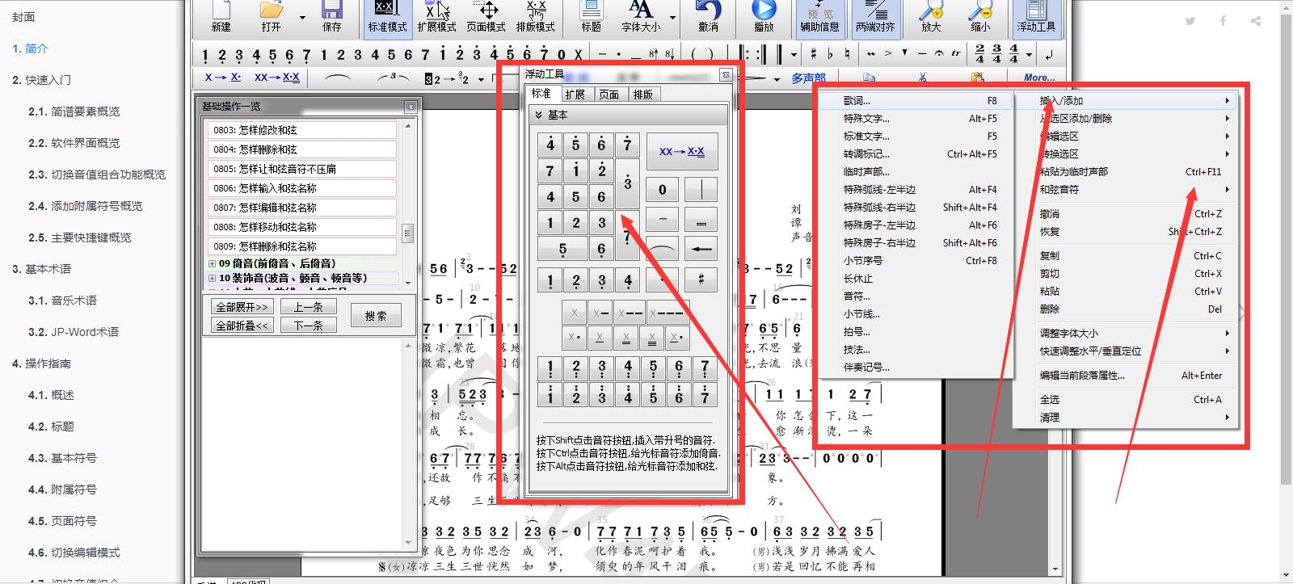The height and width of the screenshot is (584, 1293).
Task: Create a new score with 新建
Action: tap(221, 17)
